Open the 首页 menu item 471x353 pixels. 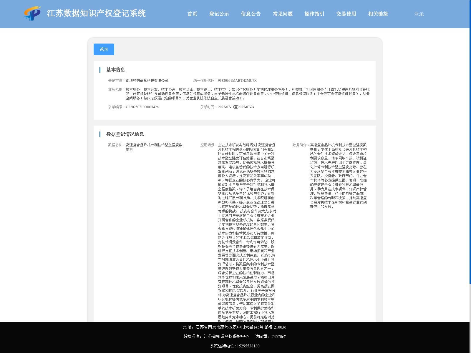click(192, 14)
